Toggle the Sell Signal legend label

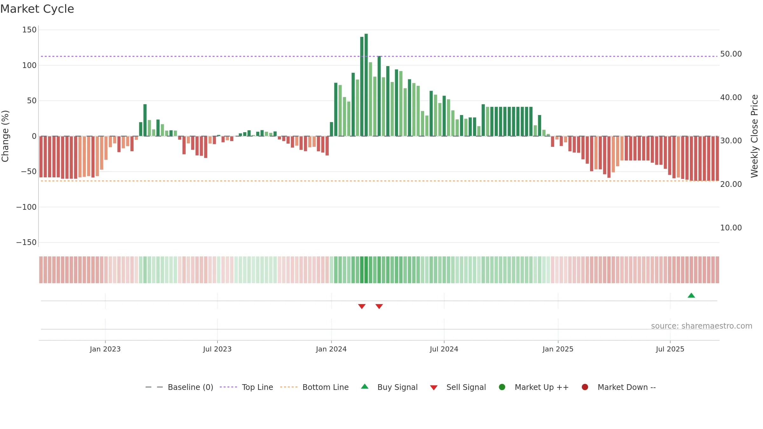(466, 387)
